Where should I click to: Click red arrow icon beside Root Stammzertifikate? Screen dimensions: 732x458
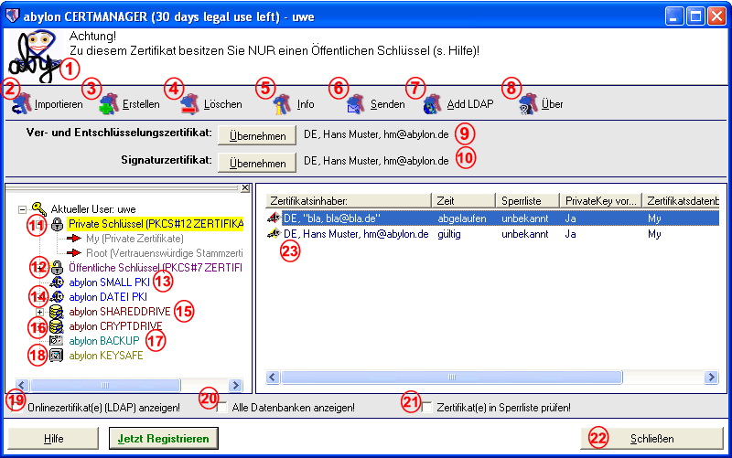[74, 253]
